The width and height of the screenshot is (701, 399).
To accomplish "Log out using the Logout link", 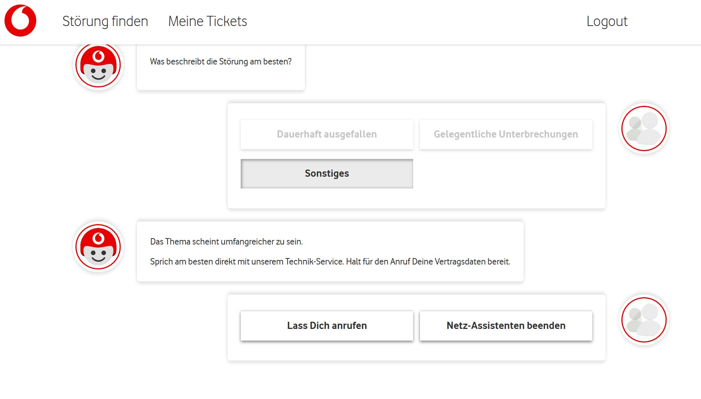I will coord(607,21).
